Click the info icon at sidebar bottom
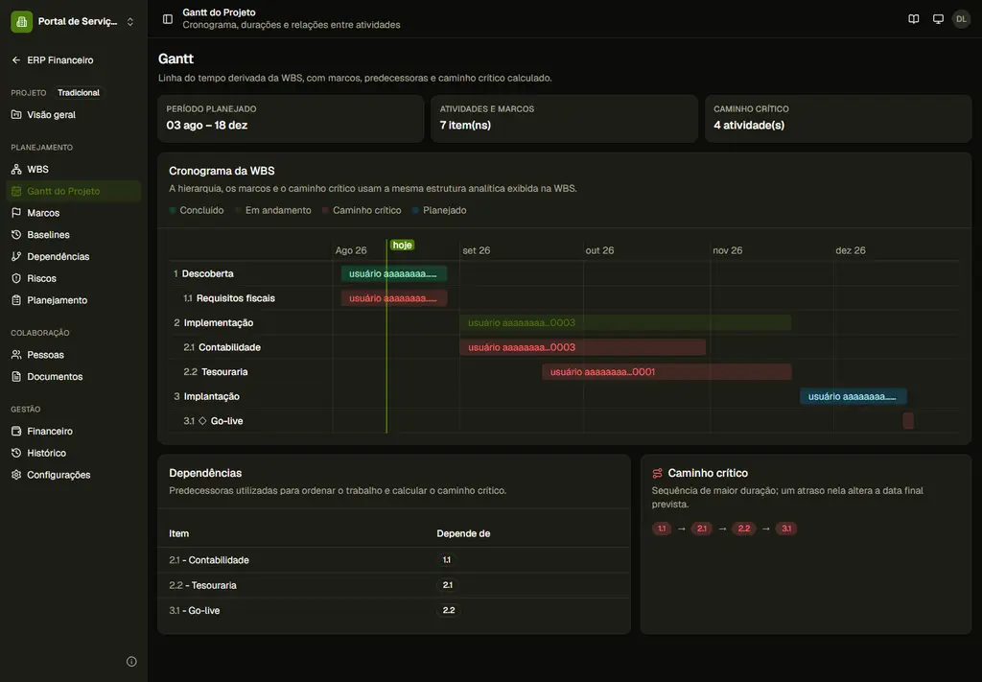 (131, 661)
